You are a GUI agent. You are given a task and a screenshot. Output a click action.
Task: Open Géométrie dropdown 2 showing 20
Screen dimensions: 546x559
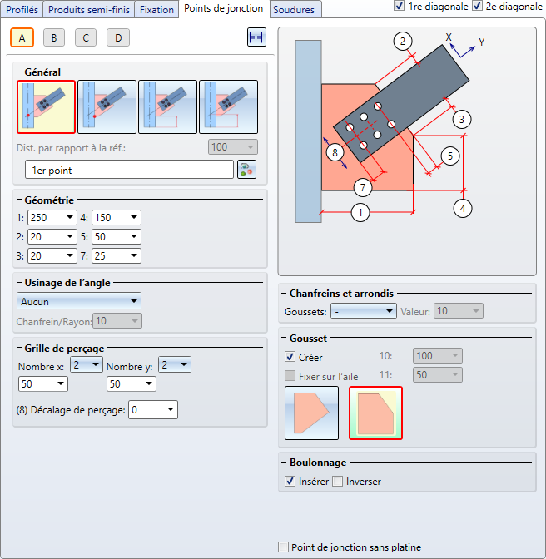coord(52,237)
